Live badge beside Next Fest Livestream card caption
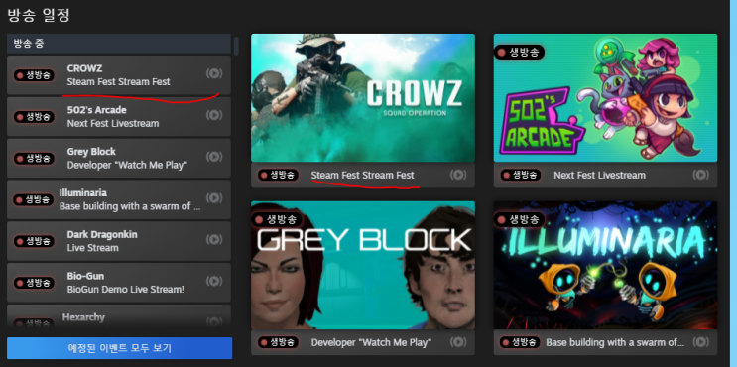This screenshot has width=737, height=367. click(521, 175)
